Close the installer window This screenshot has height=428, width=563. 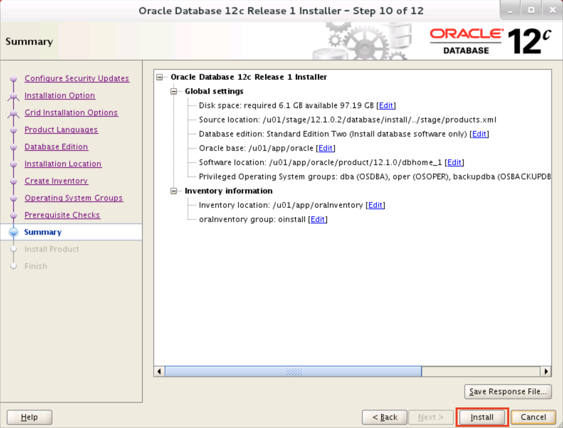click(552, 10)
